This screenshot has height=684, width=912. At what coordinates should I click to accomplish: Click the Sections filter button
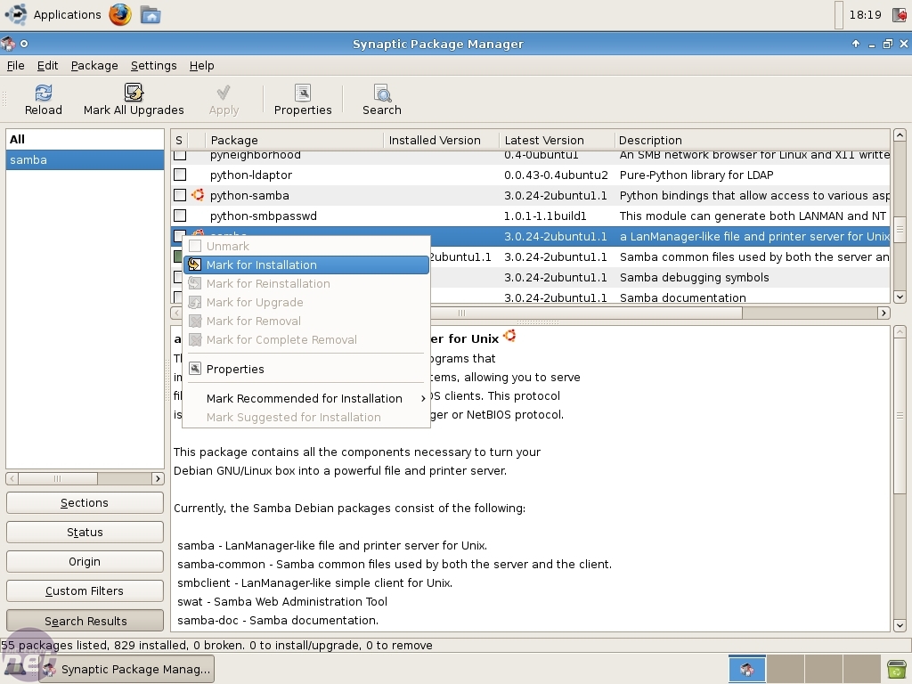point(85,503)
